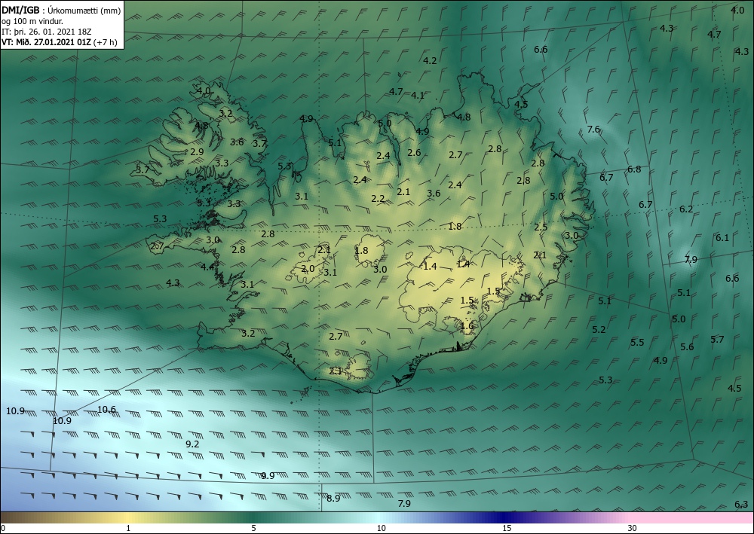
Task: Select the 7.6 value offshore
Action: (x=594, y=130)
